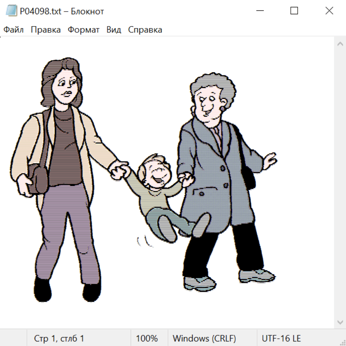Close the Блокнот window

(x=329, y=11)
